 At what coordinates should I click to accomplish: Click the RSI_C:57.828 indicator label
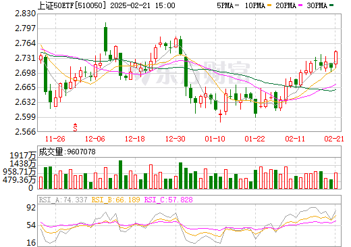[168, 200]
